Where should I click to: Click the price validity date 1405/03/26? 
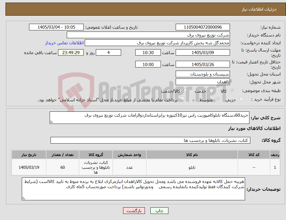point(203,64)
